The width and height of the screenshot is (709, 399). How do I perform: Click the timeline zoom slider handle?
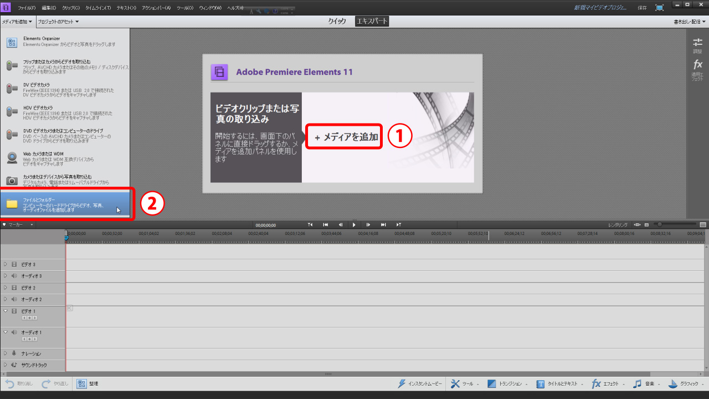pos(658,225)
